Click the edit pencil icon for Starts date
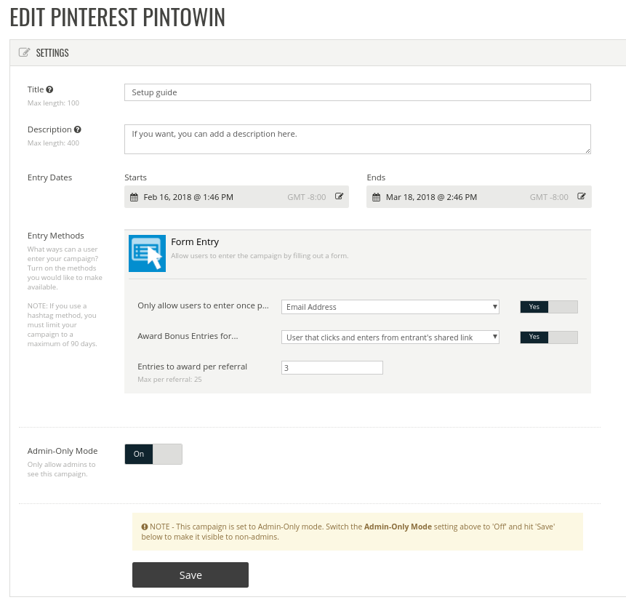This screenshot has height=600, width=626. [339, 196]
